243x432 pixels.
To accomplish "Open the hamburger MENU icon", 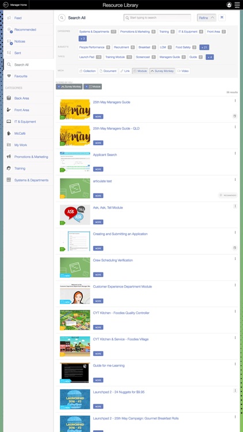I will point(237,5).
